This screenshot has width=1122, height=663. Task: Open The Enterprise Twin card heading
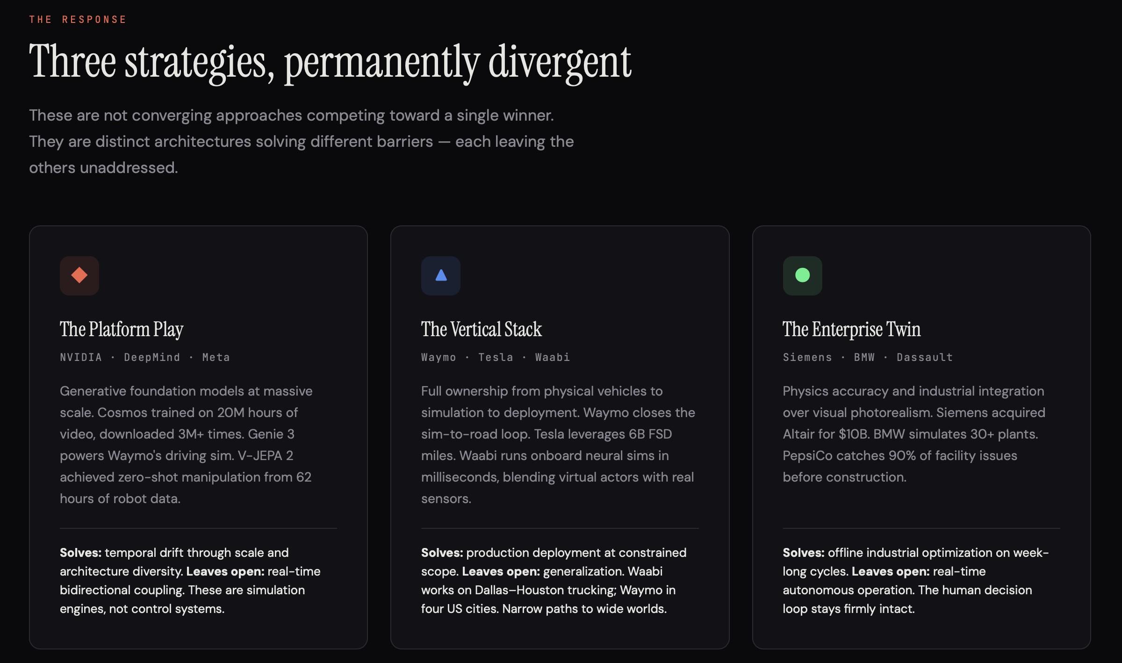(851, 329)
